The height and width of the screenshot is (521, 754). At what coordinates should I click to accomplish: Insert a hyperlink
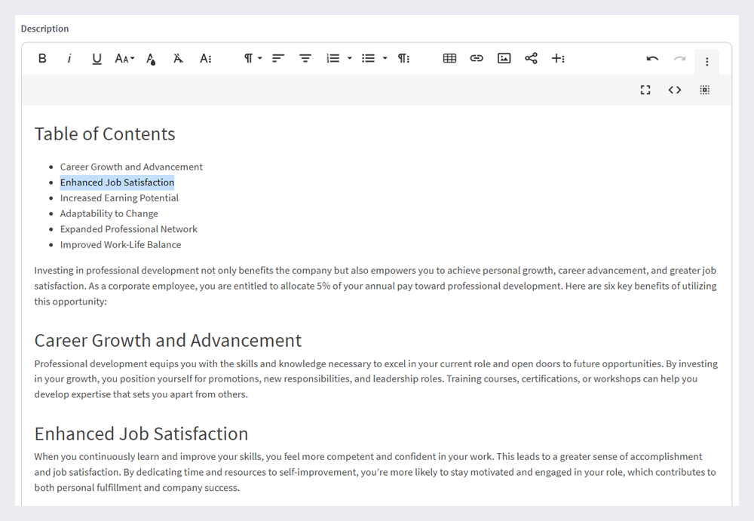477,58
